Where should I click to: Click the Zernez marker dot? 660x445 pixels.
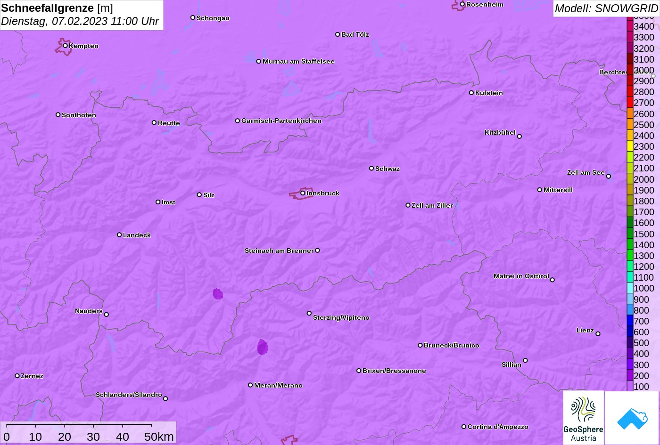pos(17,376)
